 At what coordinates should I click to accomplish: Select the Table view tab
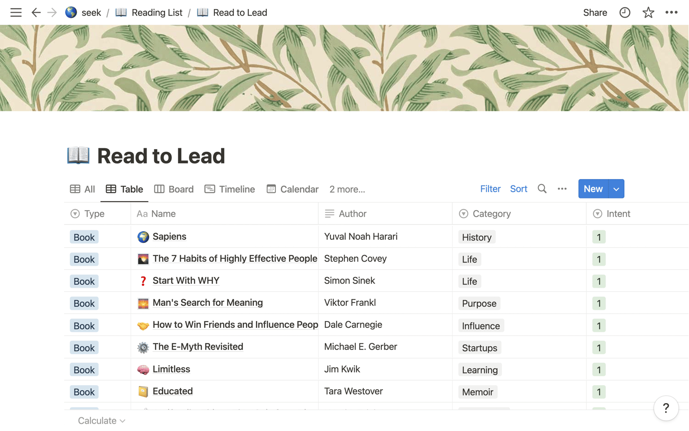[124, 189]
